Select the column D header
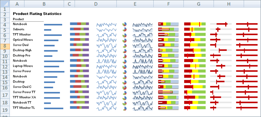Viewport: 261px width, 117px height. 95,4
